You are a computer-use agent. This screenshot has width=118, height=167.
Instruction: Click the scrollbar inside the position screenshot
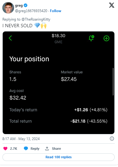click(113, 82)
